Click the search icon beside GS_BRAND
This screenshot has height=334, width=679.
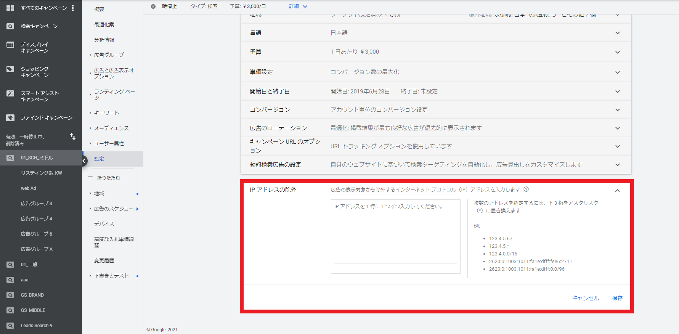[x=10, y=295]
